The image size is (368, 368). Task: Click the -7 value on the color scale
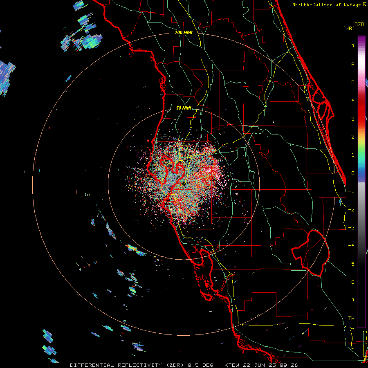coord(351,300)
